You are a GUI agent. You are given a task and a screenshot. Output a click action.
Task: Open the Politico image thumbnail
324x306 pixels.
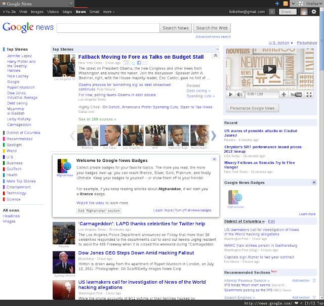pos(88,136)
